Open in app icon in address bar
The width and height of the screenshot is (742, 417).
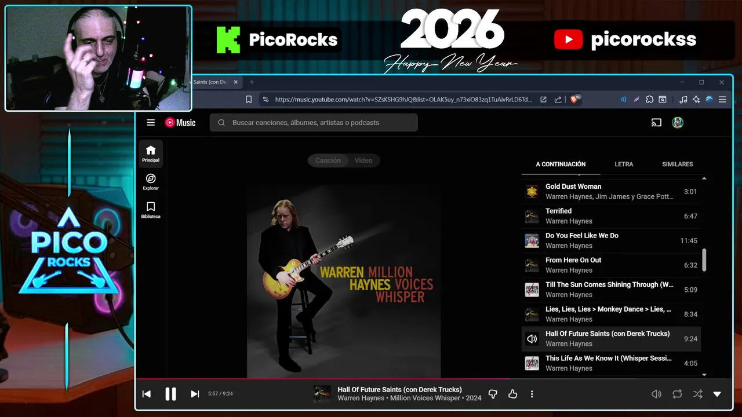tap(543, 100)
